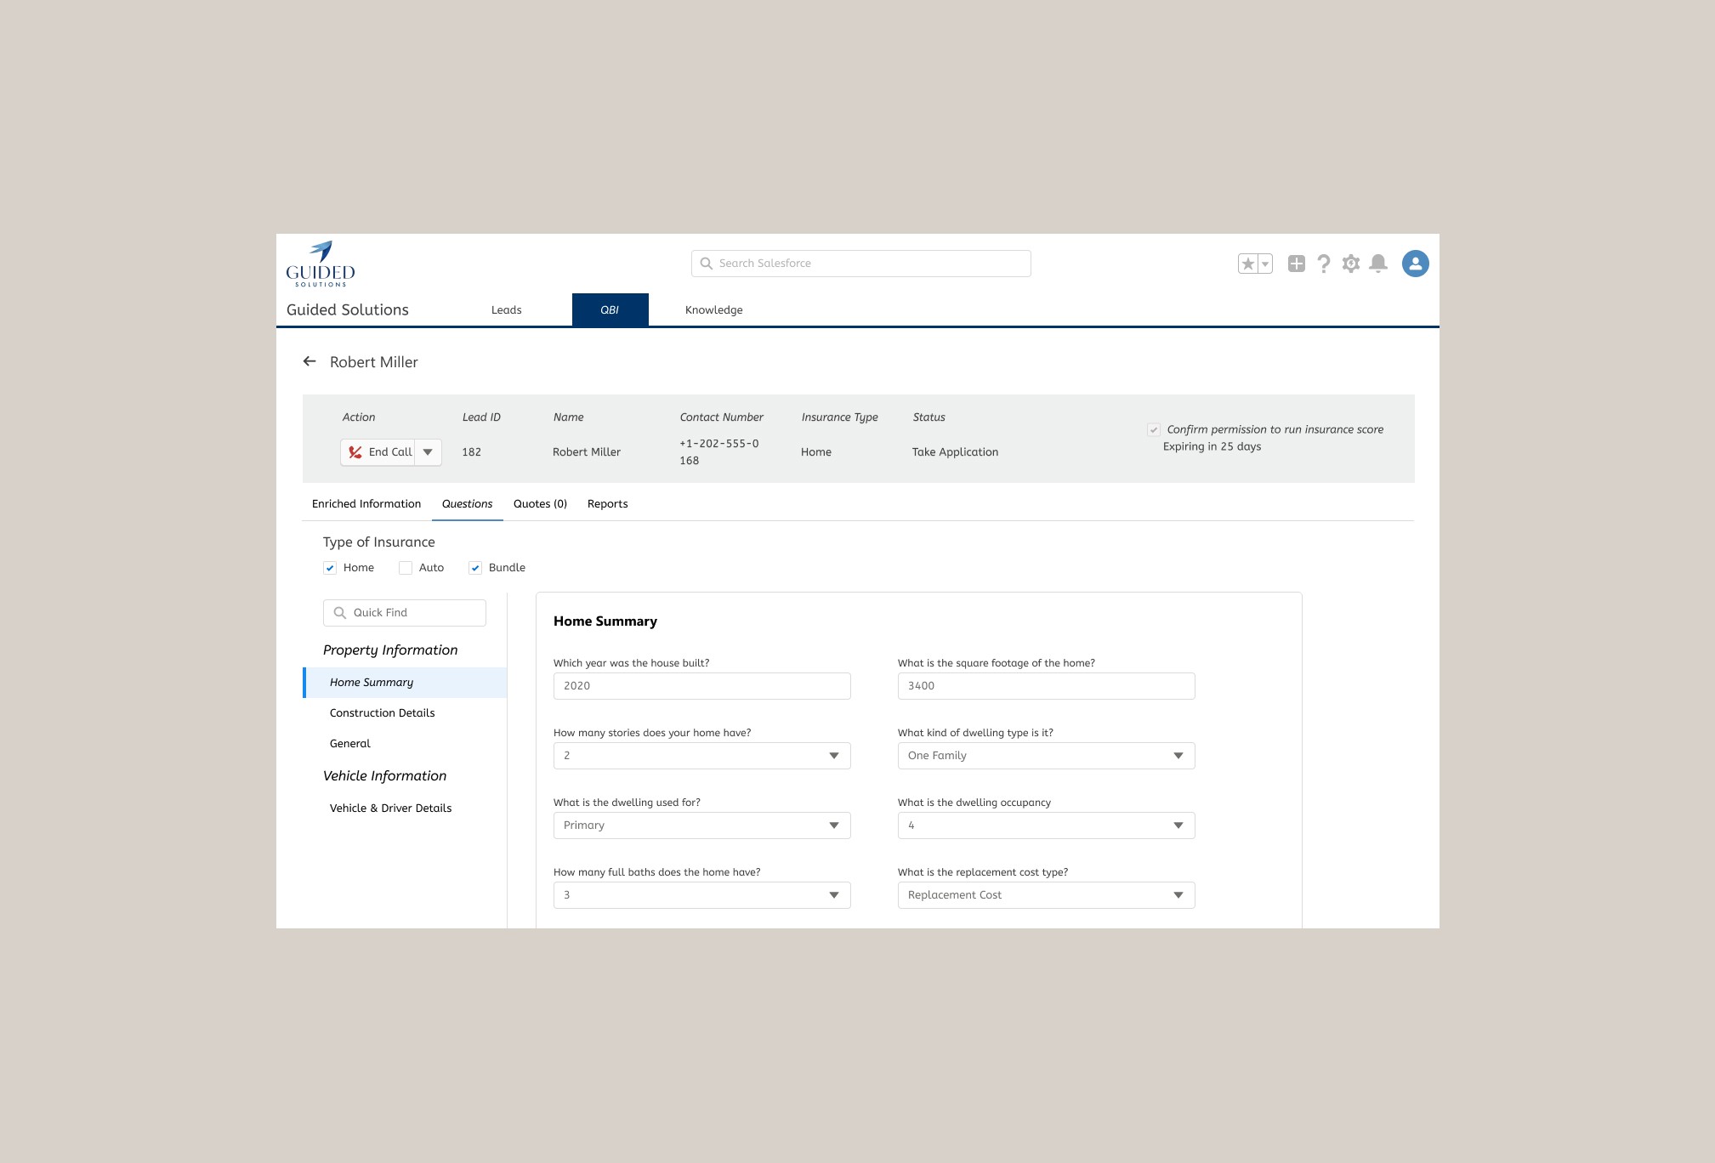Go back with the left arrow icon

click(x=309, y=361)
